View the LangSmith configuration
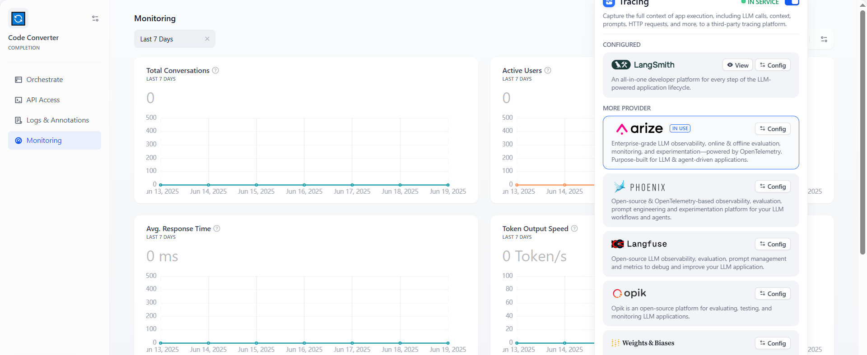Viewport: 867px width, 355px height. click(737, 65)
